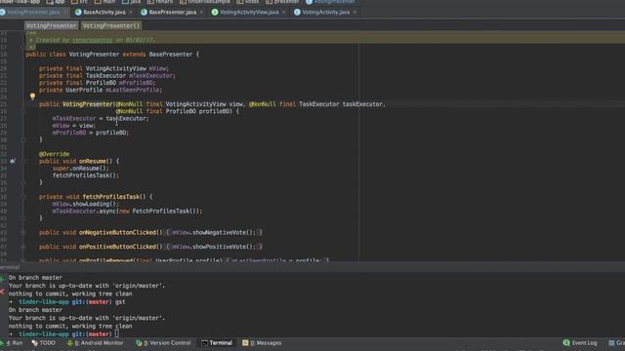Expand the folded onPositiveButtonClicked method
The height and width of the screenshot is (351, 625).
point(23,247)
